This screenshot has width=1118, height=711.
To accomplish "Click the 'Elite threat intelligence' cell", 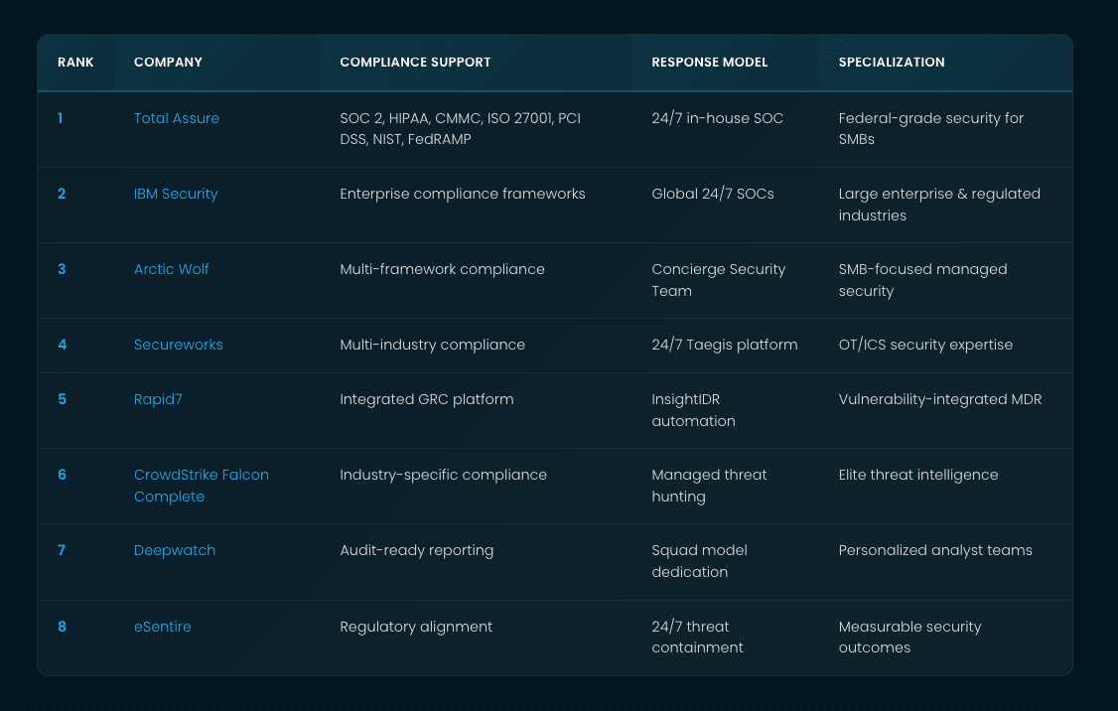I will coord(918,475).
